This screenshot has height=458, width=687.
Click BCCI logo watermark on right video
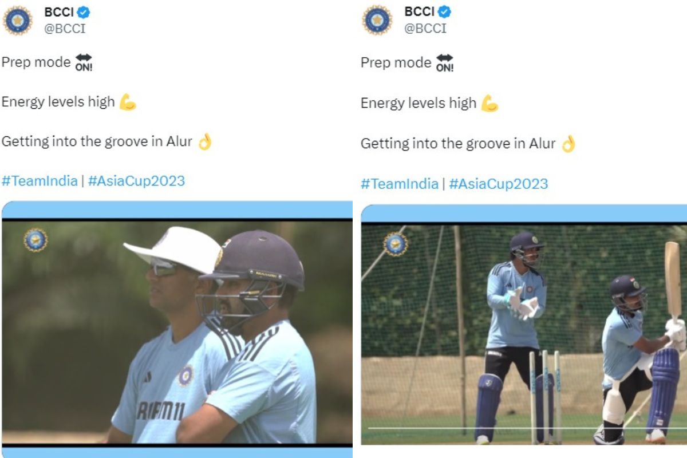396,244
